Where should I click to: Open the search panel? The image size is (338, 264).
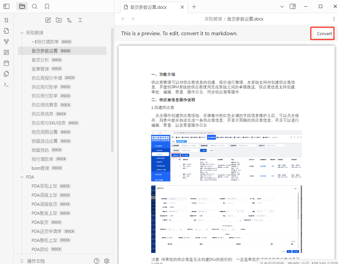(35, 6)
